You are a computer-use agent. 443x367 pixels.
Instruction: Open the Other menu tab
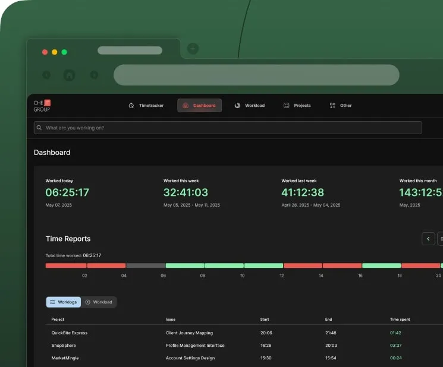(x=341, y=106)
